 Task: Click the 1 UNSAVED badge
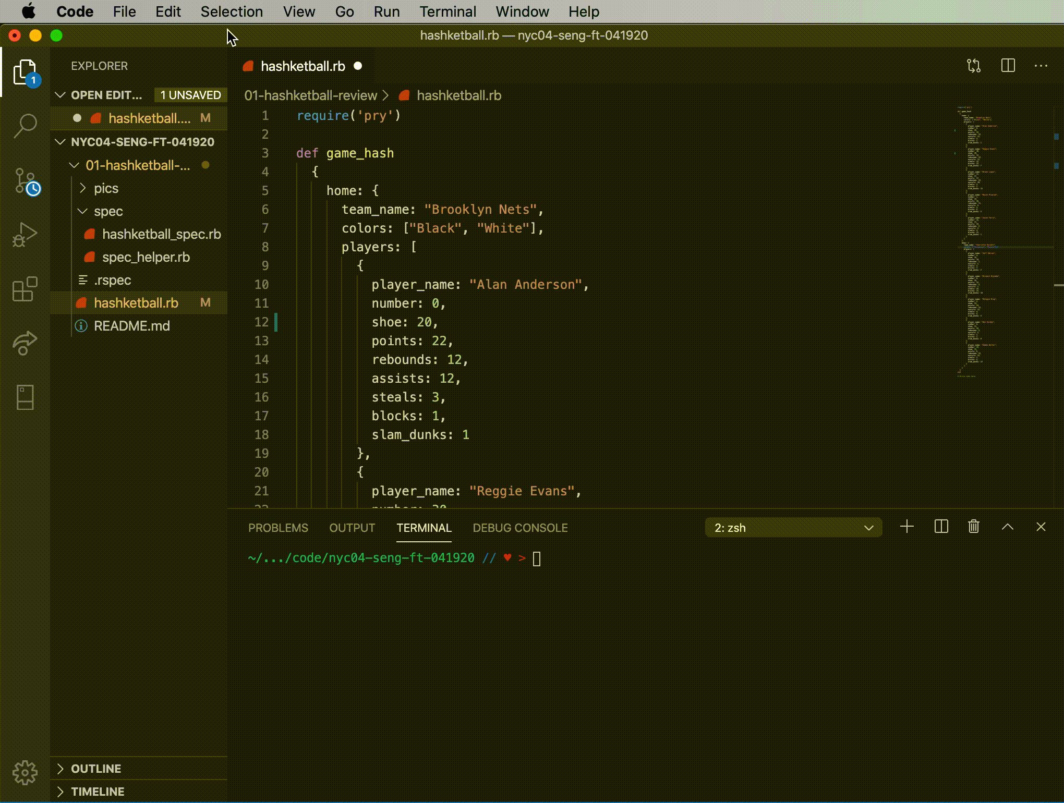[x=190, y=95]
